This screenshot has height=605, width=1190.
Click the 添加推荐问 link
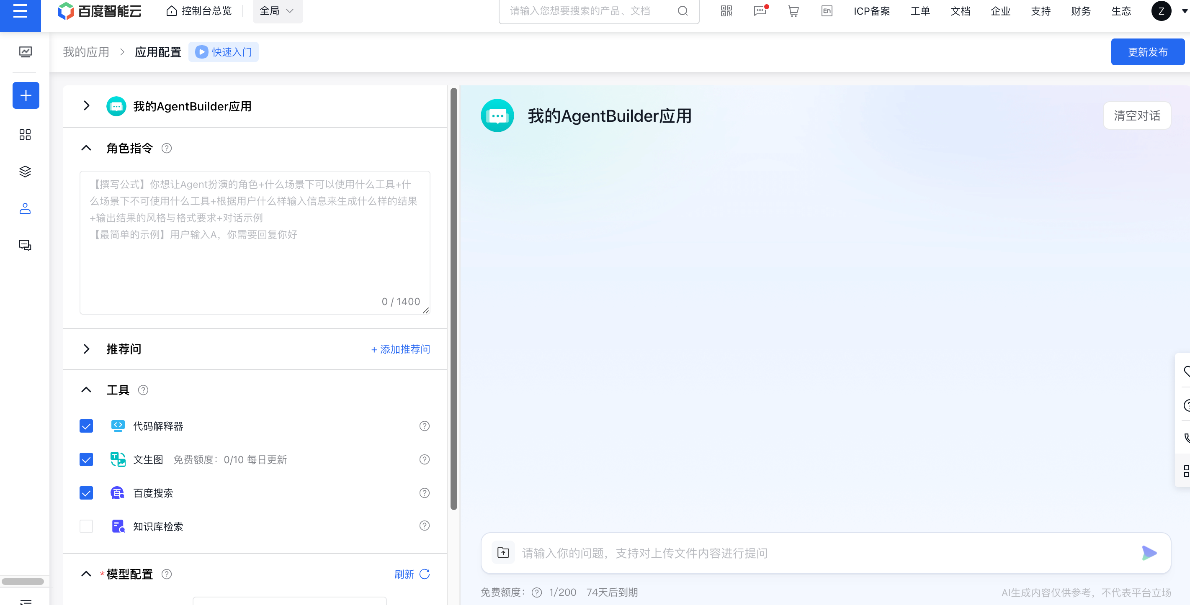click(401, 349)
